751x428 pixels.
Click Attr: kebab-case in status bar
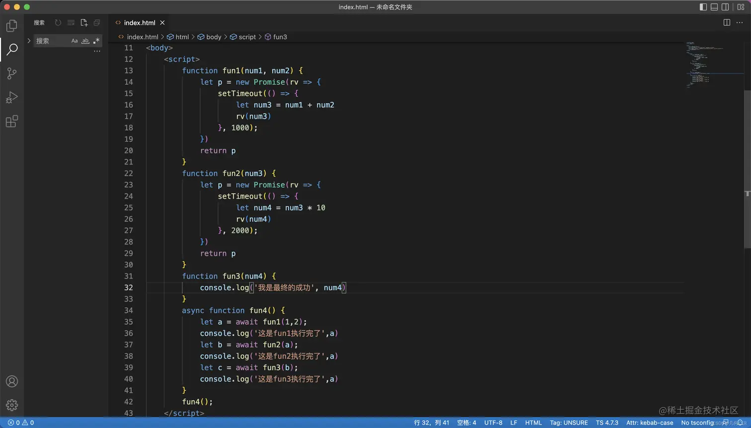(650, 423)
